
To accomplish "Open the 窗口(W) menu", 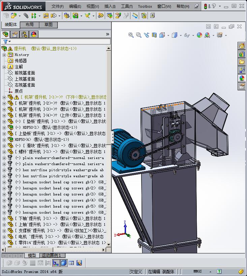I will click(x=164, y=6).
